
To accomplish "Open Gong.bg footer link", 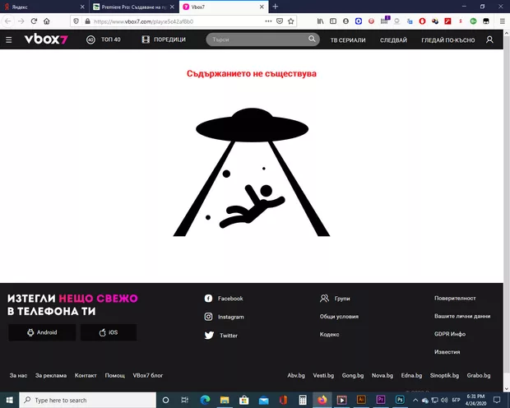I will click(353, 375).
